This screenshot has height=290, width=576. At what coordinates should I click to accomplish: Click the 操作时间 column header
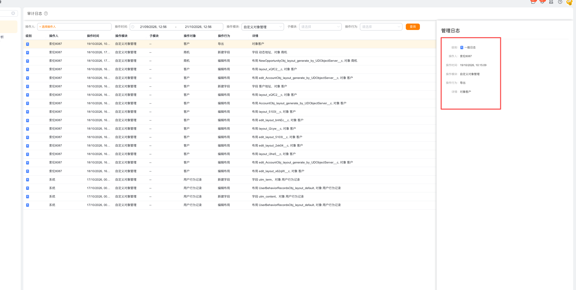click(93, 36)
